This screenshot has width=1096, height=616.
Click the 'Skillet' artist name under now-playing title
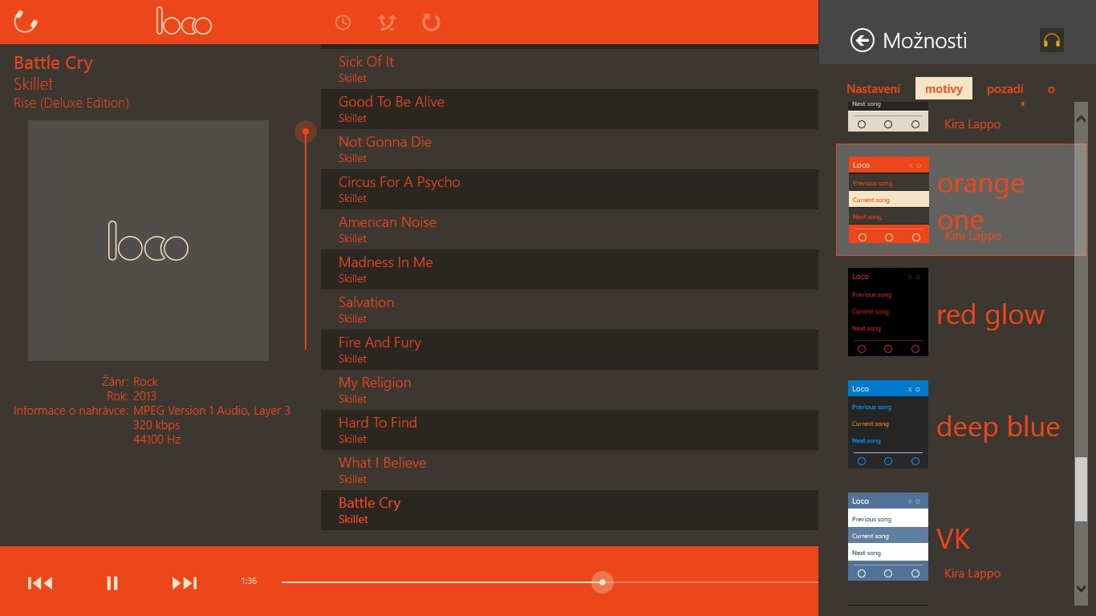pyautogui.click(x=34, y=84)
